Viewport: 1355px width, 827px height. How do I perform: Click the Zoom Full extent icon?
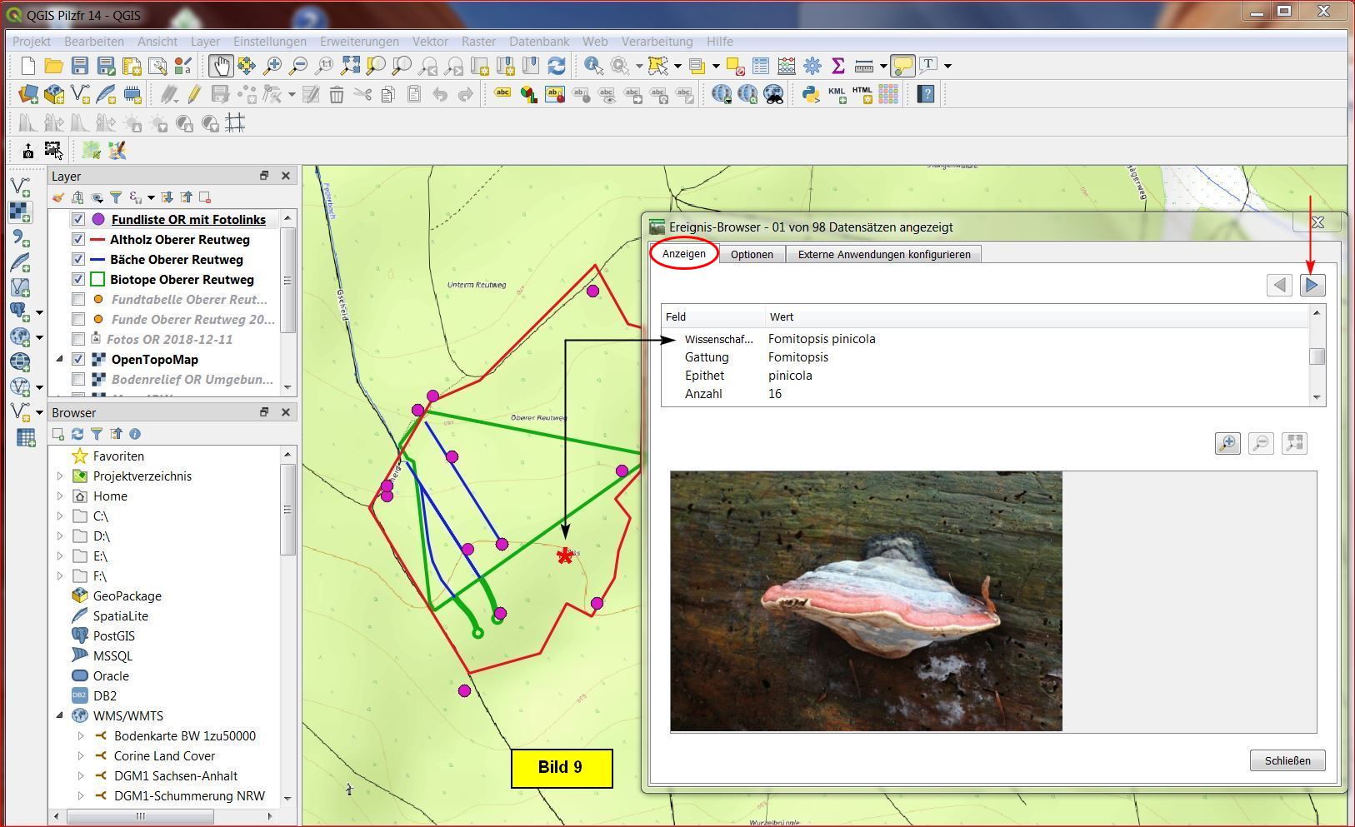pos(350,66)
